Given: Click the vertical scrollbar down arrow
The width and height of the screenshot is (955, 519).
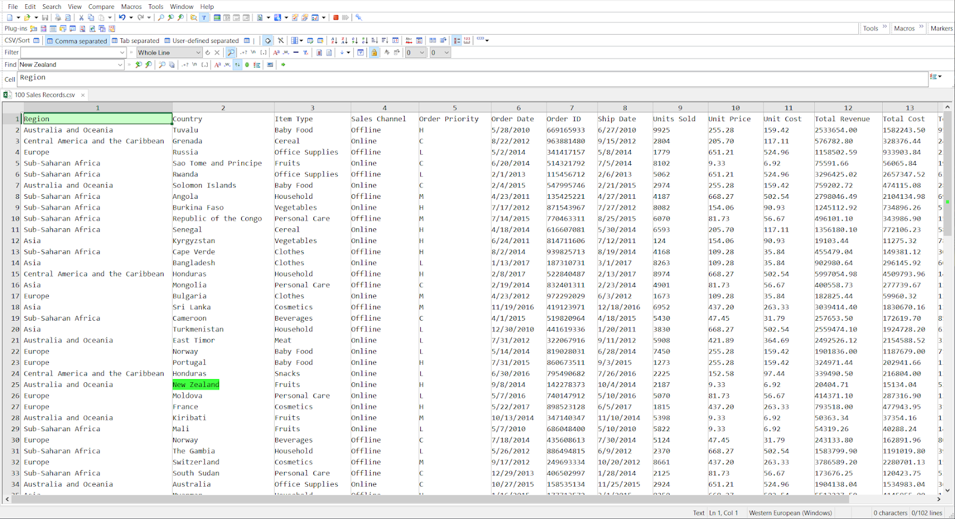Looking at the screenshot, I should (x=947, y=490).
